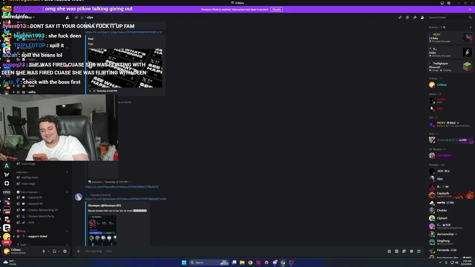Dismiss the Streamer Mode banner
The height and width of the screenshot is (267, 475).
coord(470,9)
